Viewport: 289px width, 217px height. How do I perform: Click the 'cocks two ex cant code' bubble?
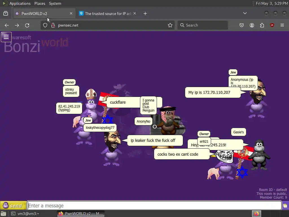(x=182, y=154)
